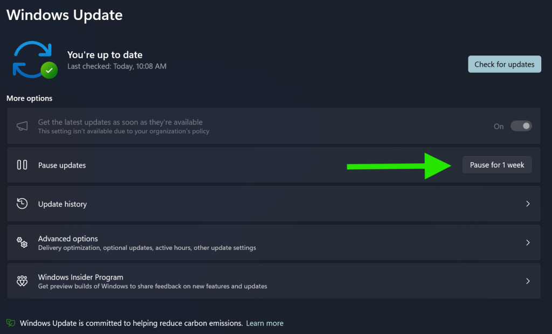This screenshot has width=552, height=334.
Task: Open Advanced options via the chevron arrow
Action: (528, 242)
